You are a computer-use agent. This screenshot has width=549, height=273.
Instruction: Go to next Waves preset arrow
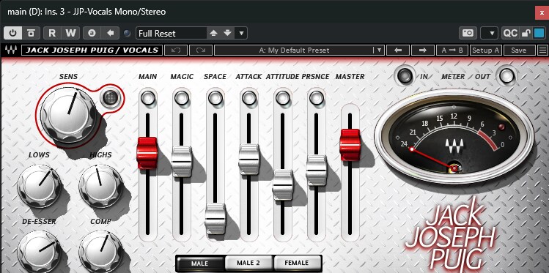click(423, 51)
